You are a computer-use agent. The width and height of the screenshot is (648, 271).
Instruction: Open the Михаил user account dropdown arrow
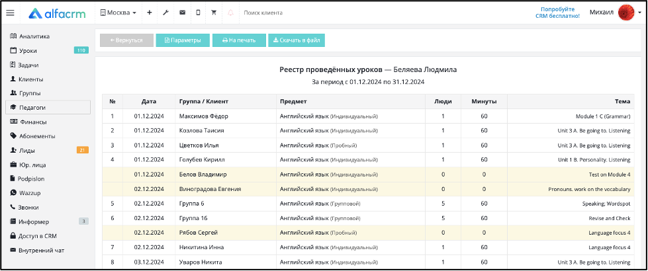639,13
